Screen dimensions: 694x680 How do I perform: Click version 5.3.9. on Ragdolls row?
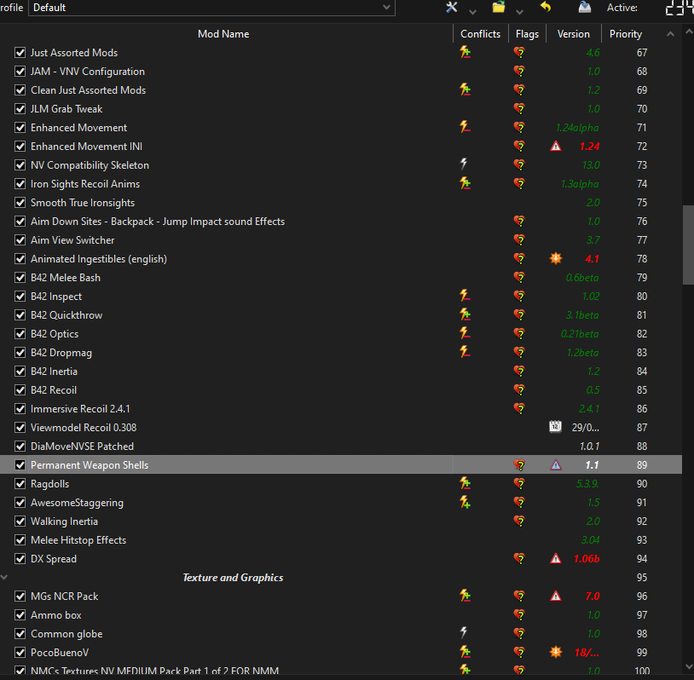587,484
